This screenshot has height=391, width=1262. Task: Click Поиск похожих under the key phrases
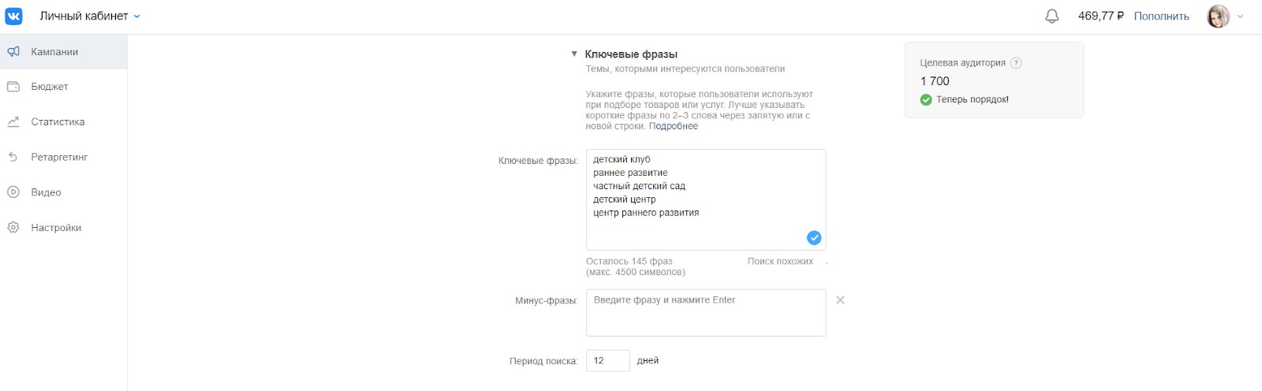click(780, 261)
